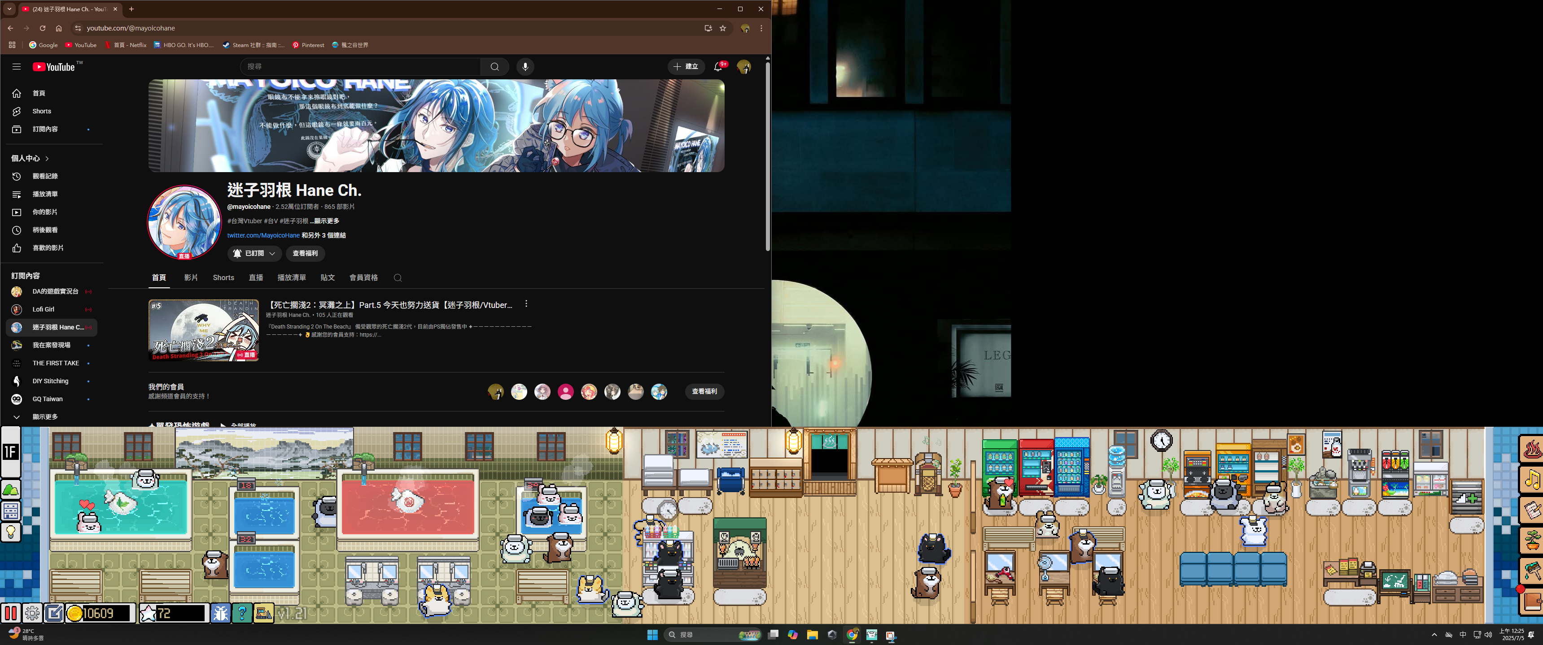Open the building floors icon in game sidebar

[11, 511]
